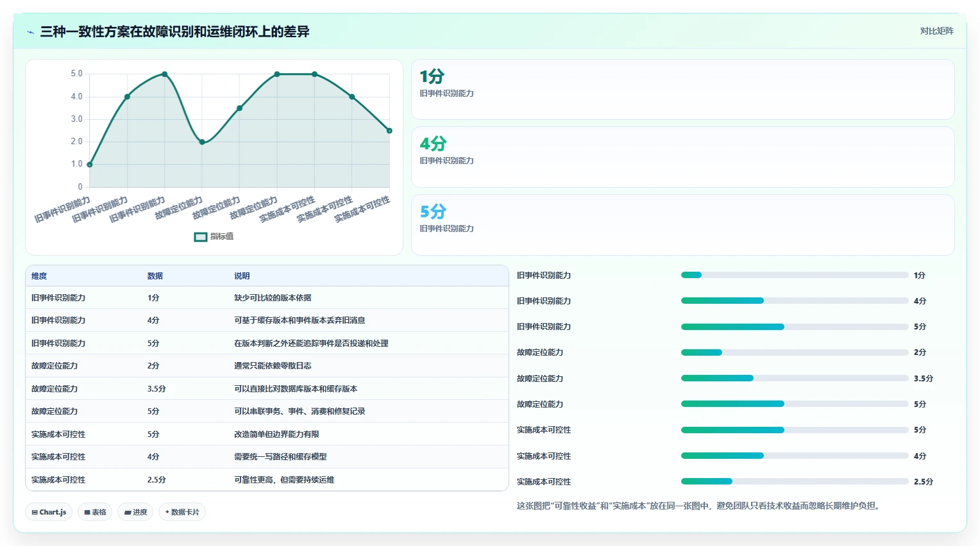Click the blue icon beside the page title

[x=30, y=32]
